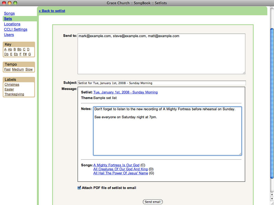Filter by key D
The height and width of the screenshot is (205, 274).
28,50
